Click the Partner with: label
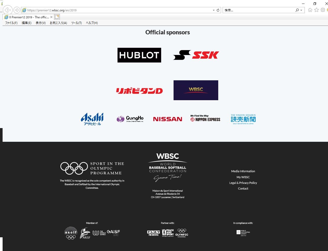The width and height of the screenshot is (328, 251). tap(168, 223)
